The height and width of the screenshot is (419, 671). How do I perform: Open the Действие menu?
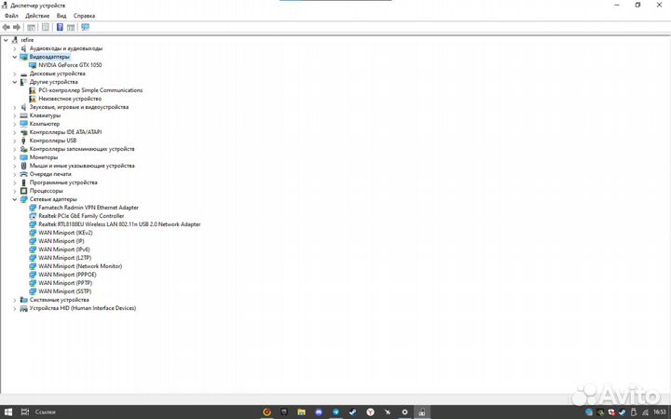(x=37, y=16)
